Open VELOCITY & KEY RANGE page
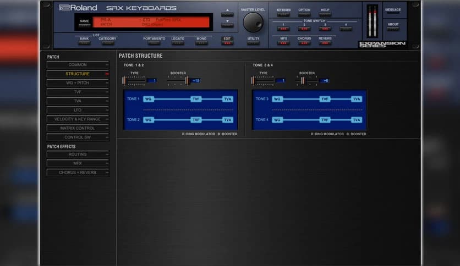 (78, 119)
